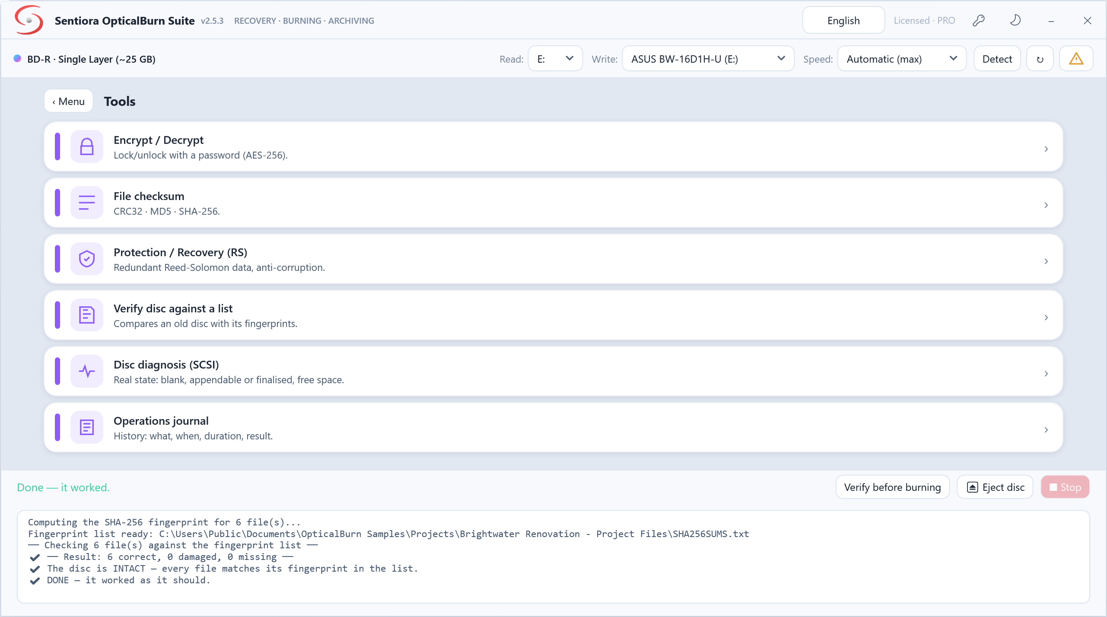The height and width of the screenshot is (617, 1107).
Task: Click the Protection / Recovery shield icon
Action: (87, 259)
